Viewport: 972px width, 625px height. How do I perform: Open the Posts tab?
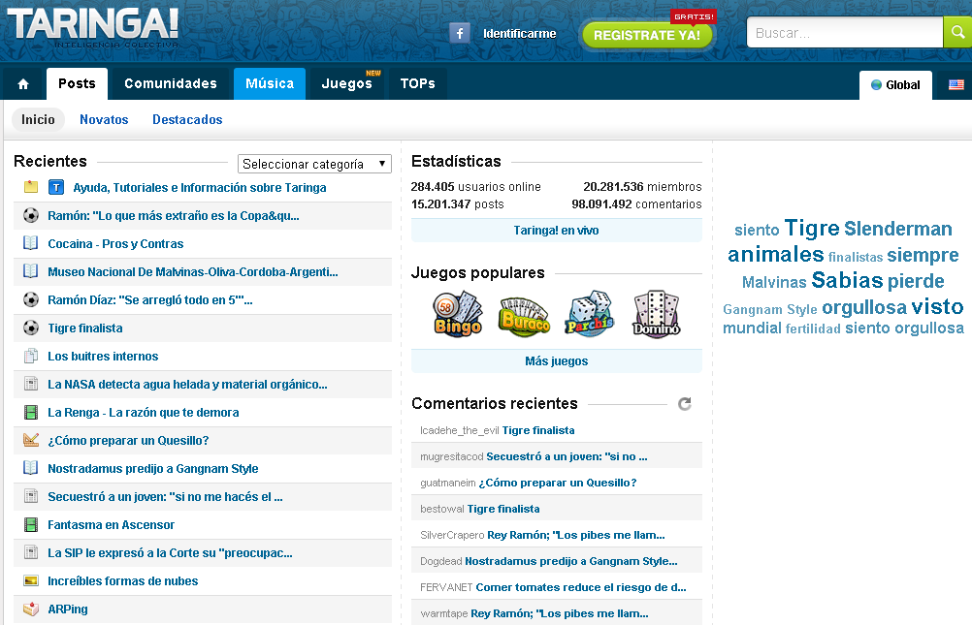click(x=77, y=83)
